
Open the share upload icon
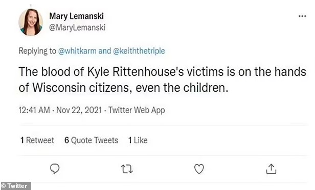point(271,169)
